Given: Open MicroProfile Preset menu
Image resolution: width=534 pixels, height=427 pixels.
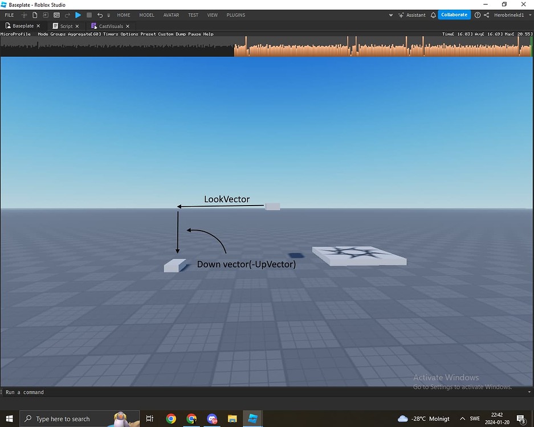Looking at the screenshot, I should point(148,34).
